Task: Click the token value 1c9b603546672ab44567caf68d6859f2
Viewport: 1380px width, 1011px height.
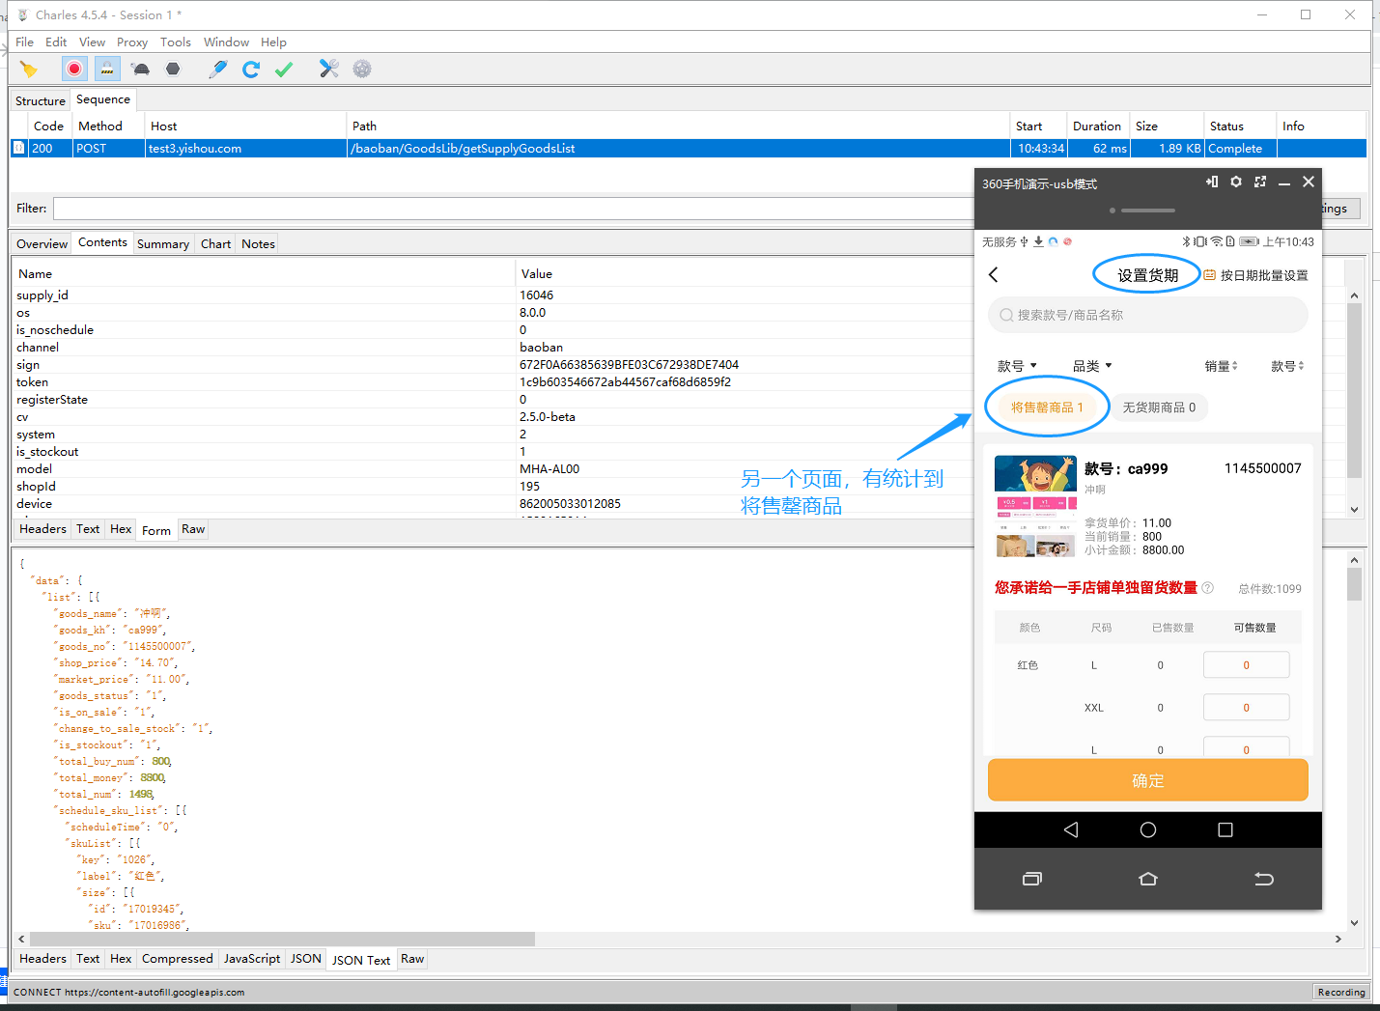Action: pos(625,382)
